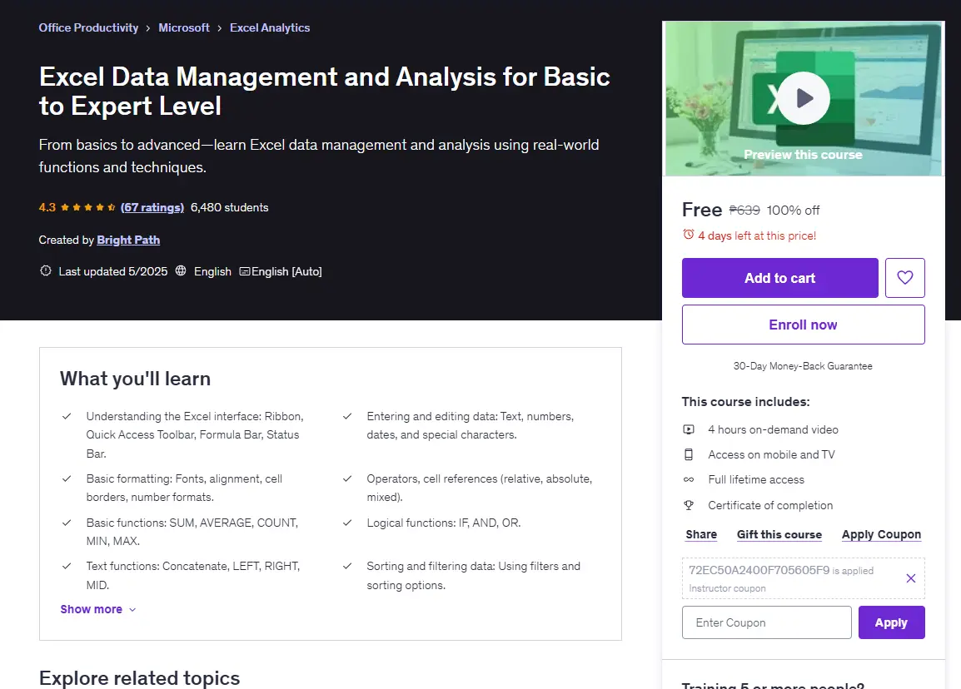The height and width of the screenshot is (689, 961).
Task: Click the 6,480 students text
Action: (229, 208)
